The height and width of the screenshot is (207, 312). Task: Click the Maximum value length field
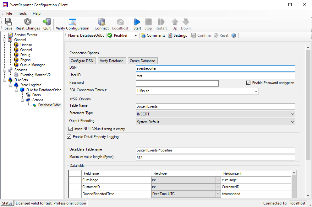[215, 158]
